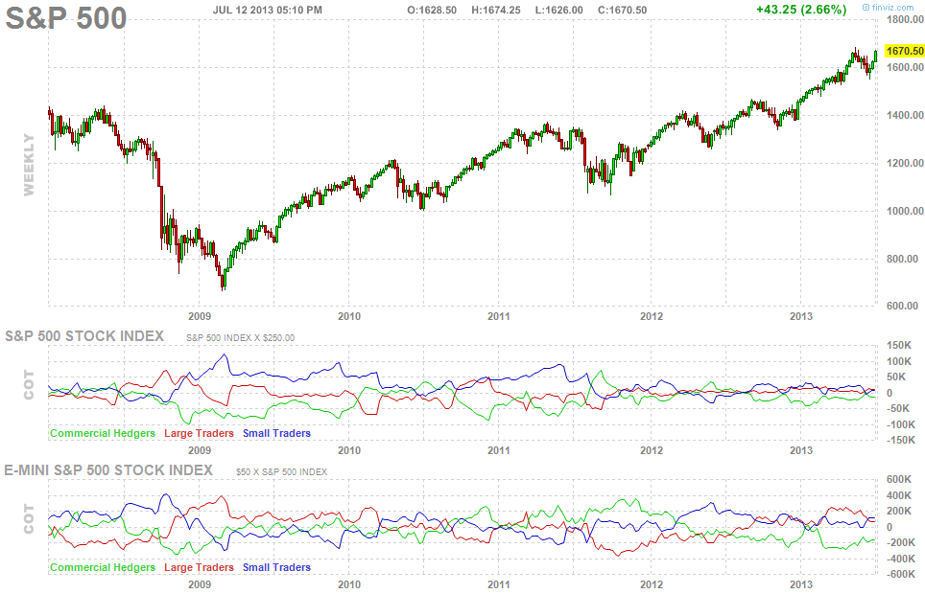
Task: Click the 600K axis label
Action: pos(899,480)
